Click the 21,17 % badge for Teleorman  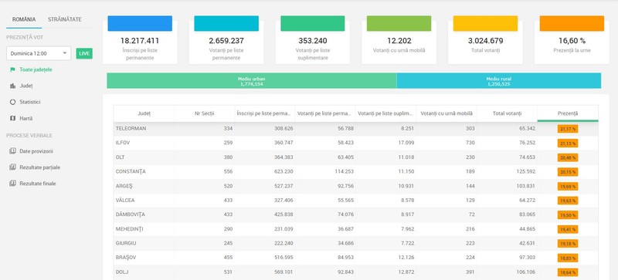[568, 129]
